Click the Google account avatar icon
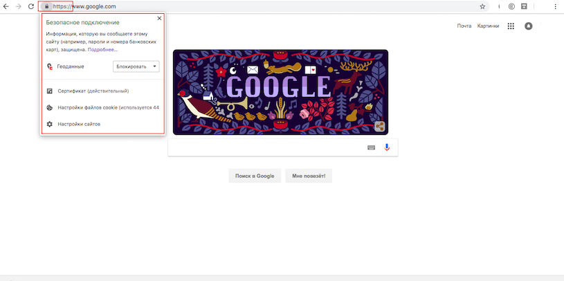Screen dimensions: 564x281 [529, 26]
